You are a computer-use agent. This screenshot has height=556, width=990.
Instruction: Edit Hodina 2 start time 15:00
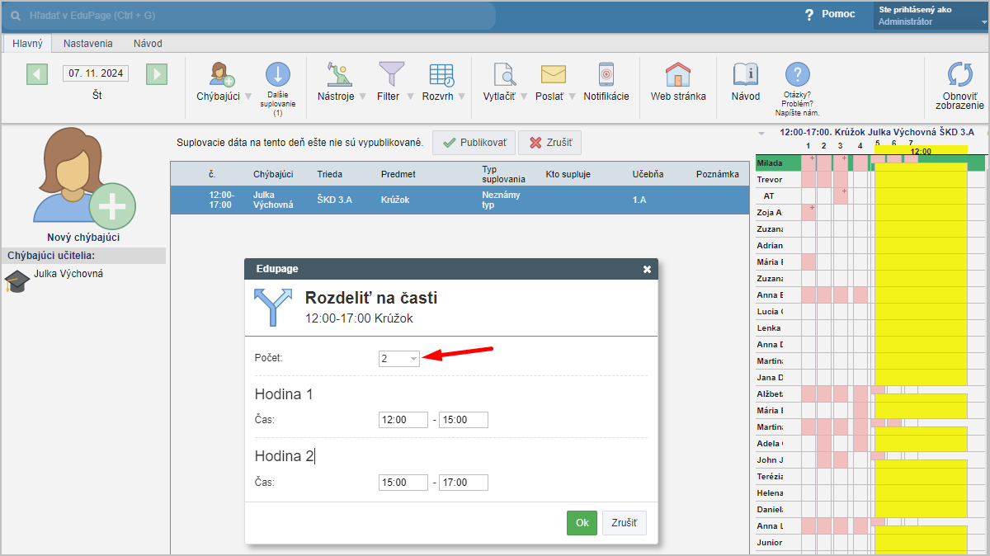tap(403, 483)
